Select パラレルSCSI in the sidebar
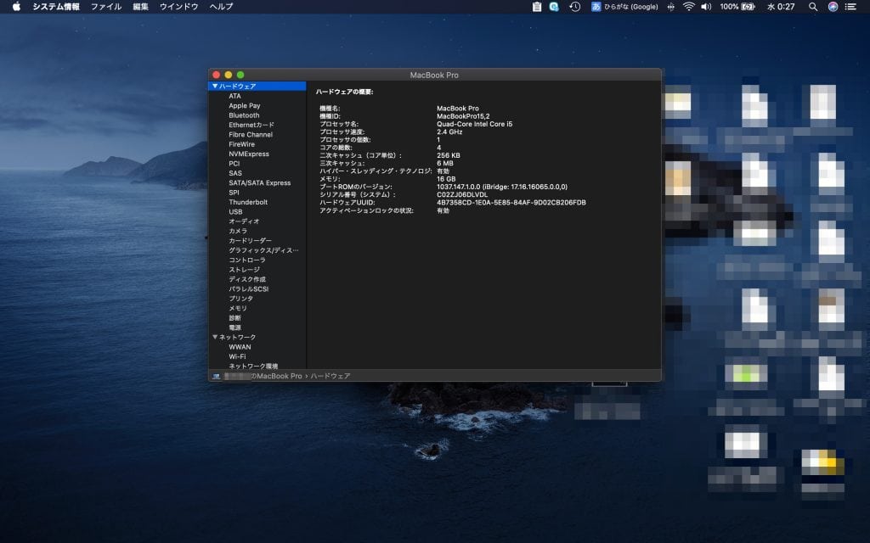This screenshot has height=543, width=870. pyautogui.click(x=249, y=289)
